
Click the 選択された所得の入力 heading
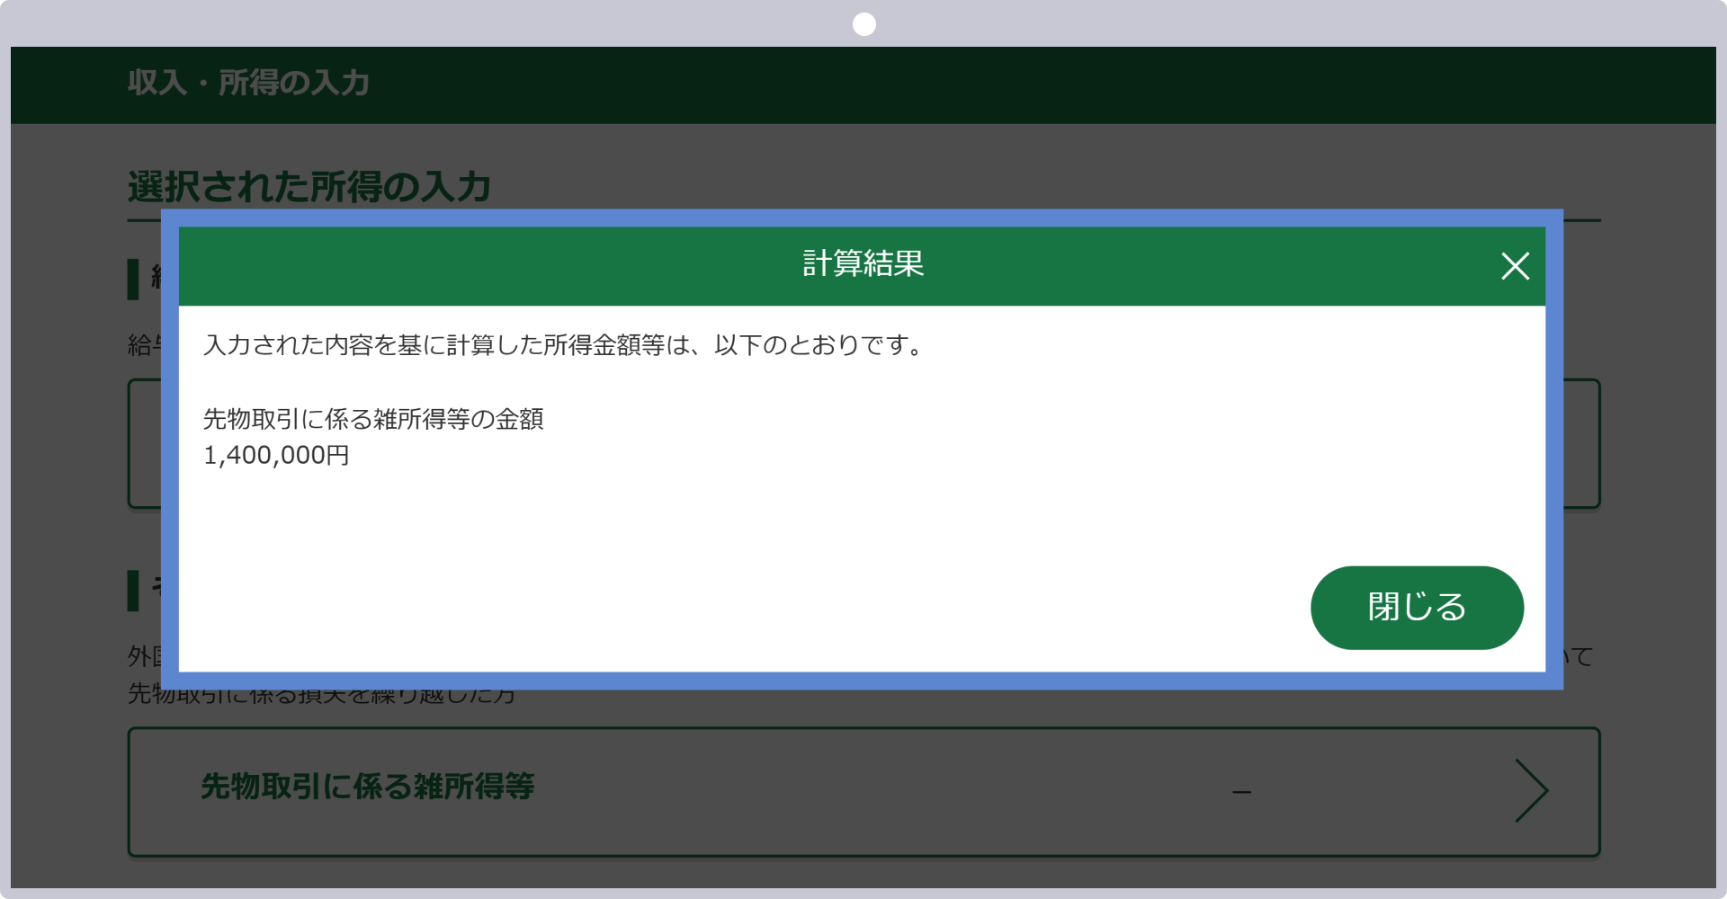[x=309, y=187]
